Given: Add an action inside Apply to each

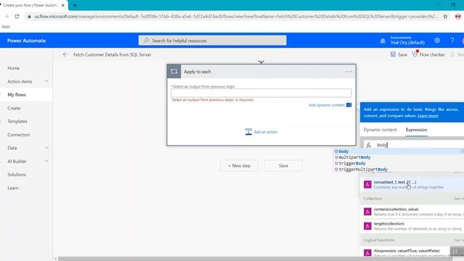Looking at the screenshot, I should pyautogui.click(x=262, y=132).
